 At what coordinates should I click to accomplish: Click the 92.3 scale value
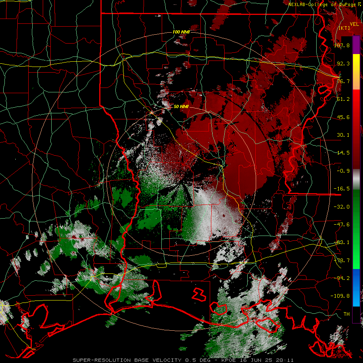[343, 63]
